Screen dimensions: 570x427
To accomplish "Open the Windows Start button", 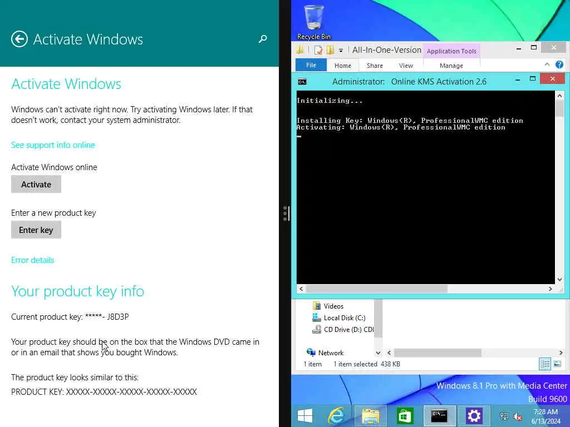I will tap(304, 416).
